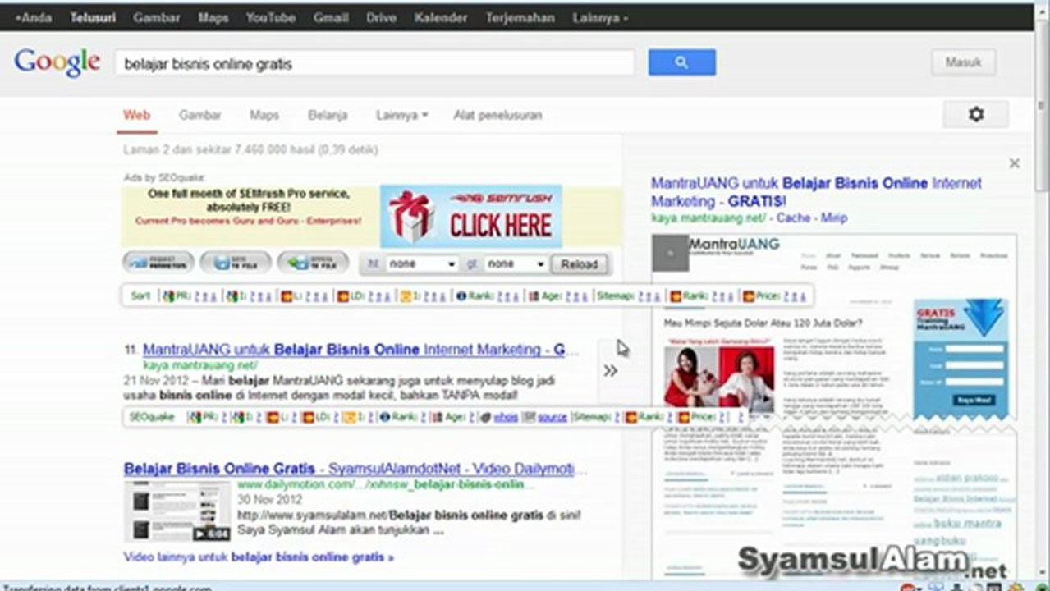Click the LD icon under MantraUANG result
Viewport: 1050px width, 591px height.
coord(309,417)
